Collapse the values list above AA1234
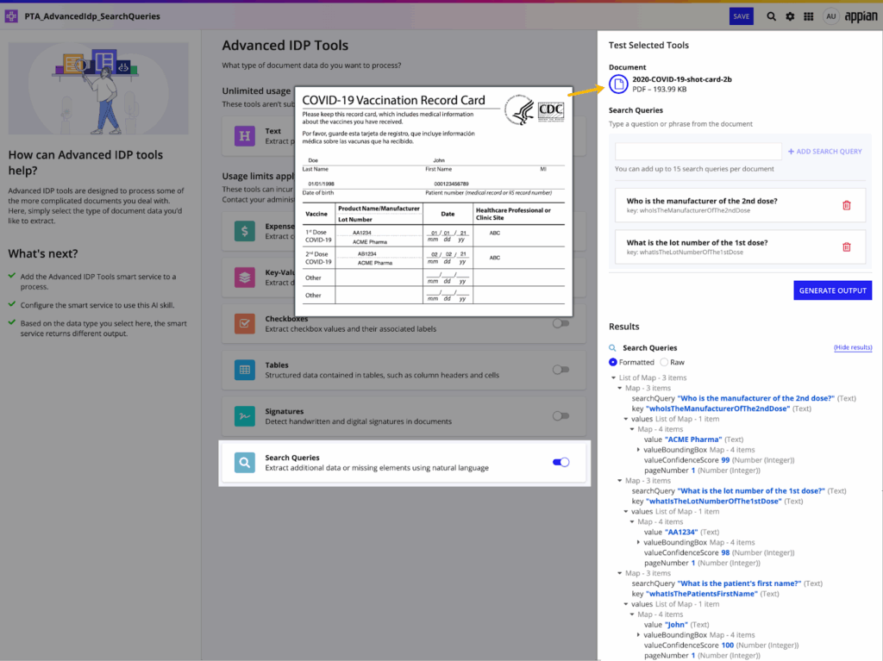883x661 pixels. (626, 512)
